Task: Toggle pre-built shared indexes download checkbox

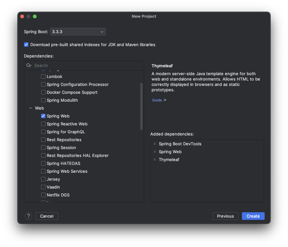Action: [x=26, y=45]
